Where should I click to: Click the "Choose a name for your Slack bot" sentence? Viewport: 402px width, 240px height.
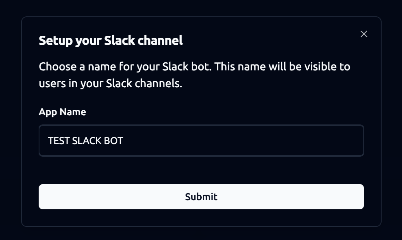point(125,67)
